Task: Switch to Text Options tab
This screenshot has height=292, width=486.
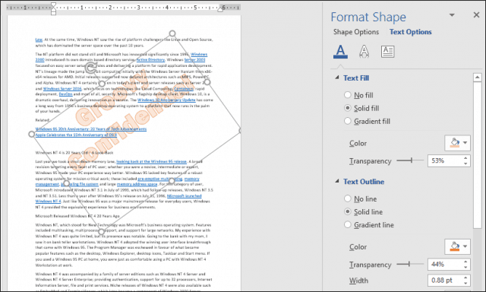Action: [x=410, y=32]
